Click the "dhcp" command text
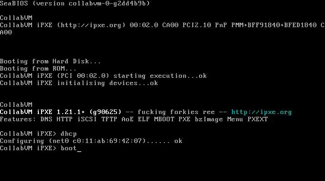 pos(69,134)
